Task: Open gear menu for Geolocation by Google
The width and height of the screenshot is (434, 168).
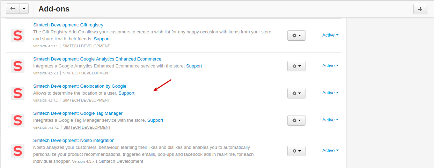Action: coord(296,93)
